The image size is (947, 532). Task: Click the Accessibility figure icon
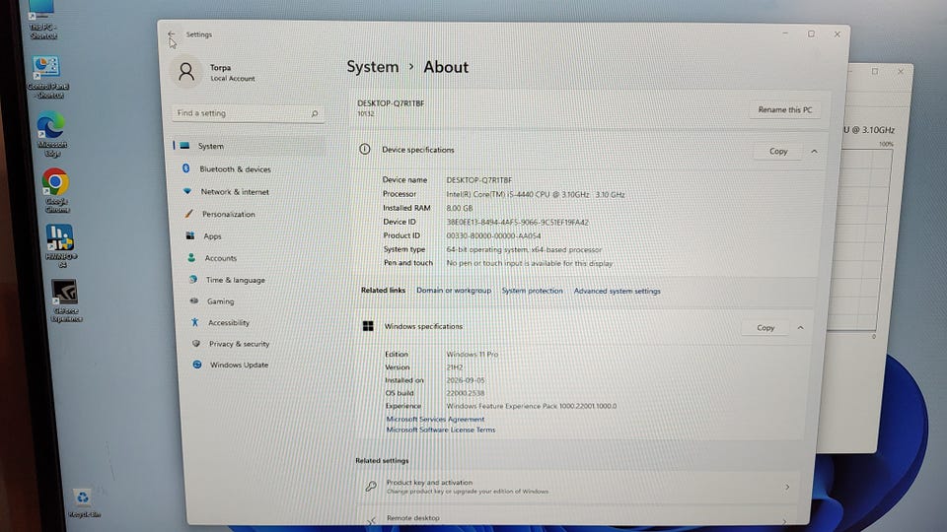point(195,322)
